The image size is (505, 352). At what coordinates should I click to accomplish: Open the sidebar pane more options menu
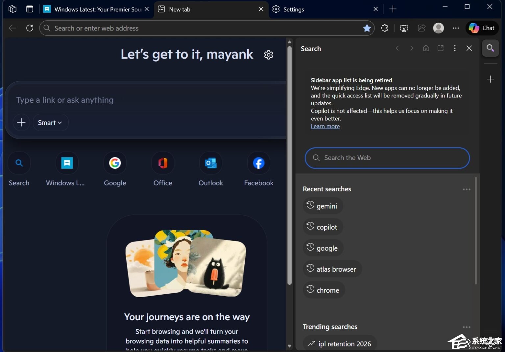pos(455,48)
